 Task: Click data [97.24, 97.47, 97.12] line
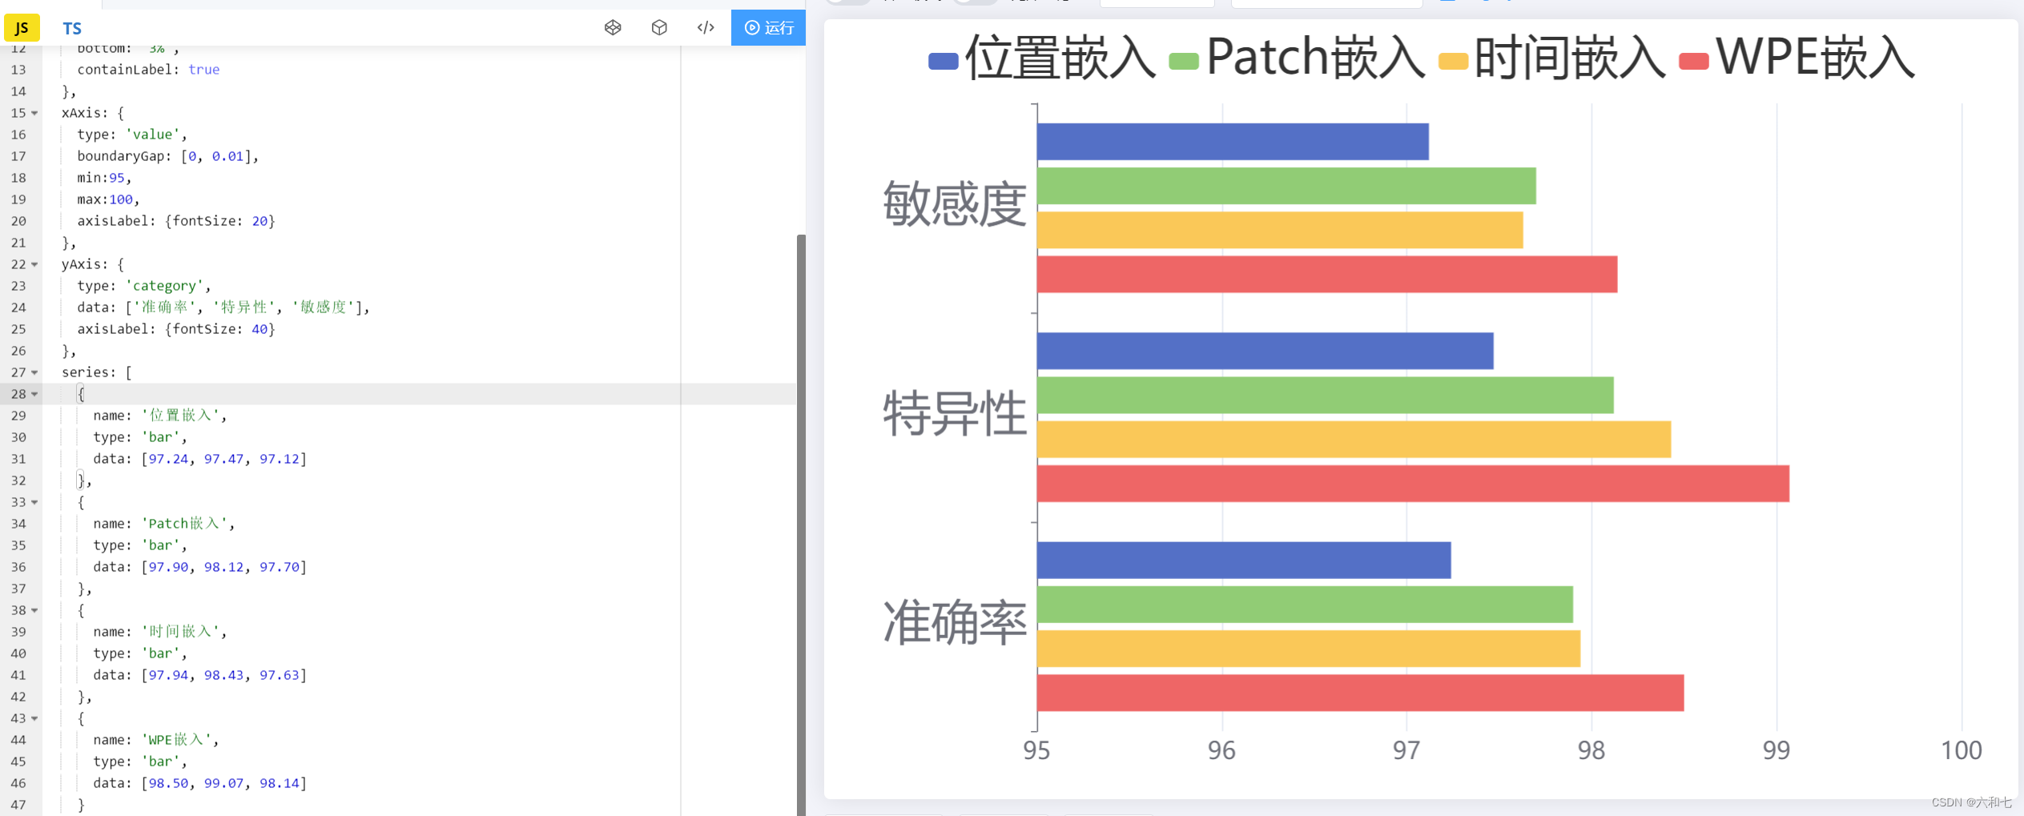(200, 459)
